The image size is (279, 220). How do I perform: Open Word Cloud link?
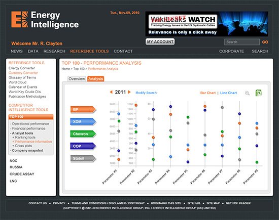click(x=17, y=82)
